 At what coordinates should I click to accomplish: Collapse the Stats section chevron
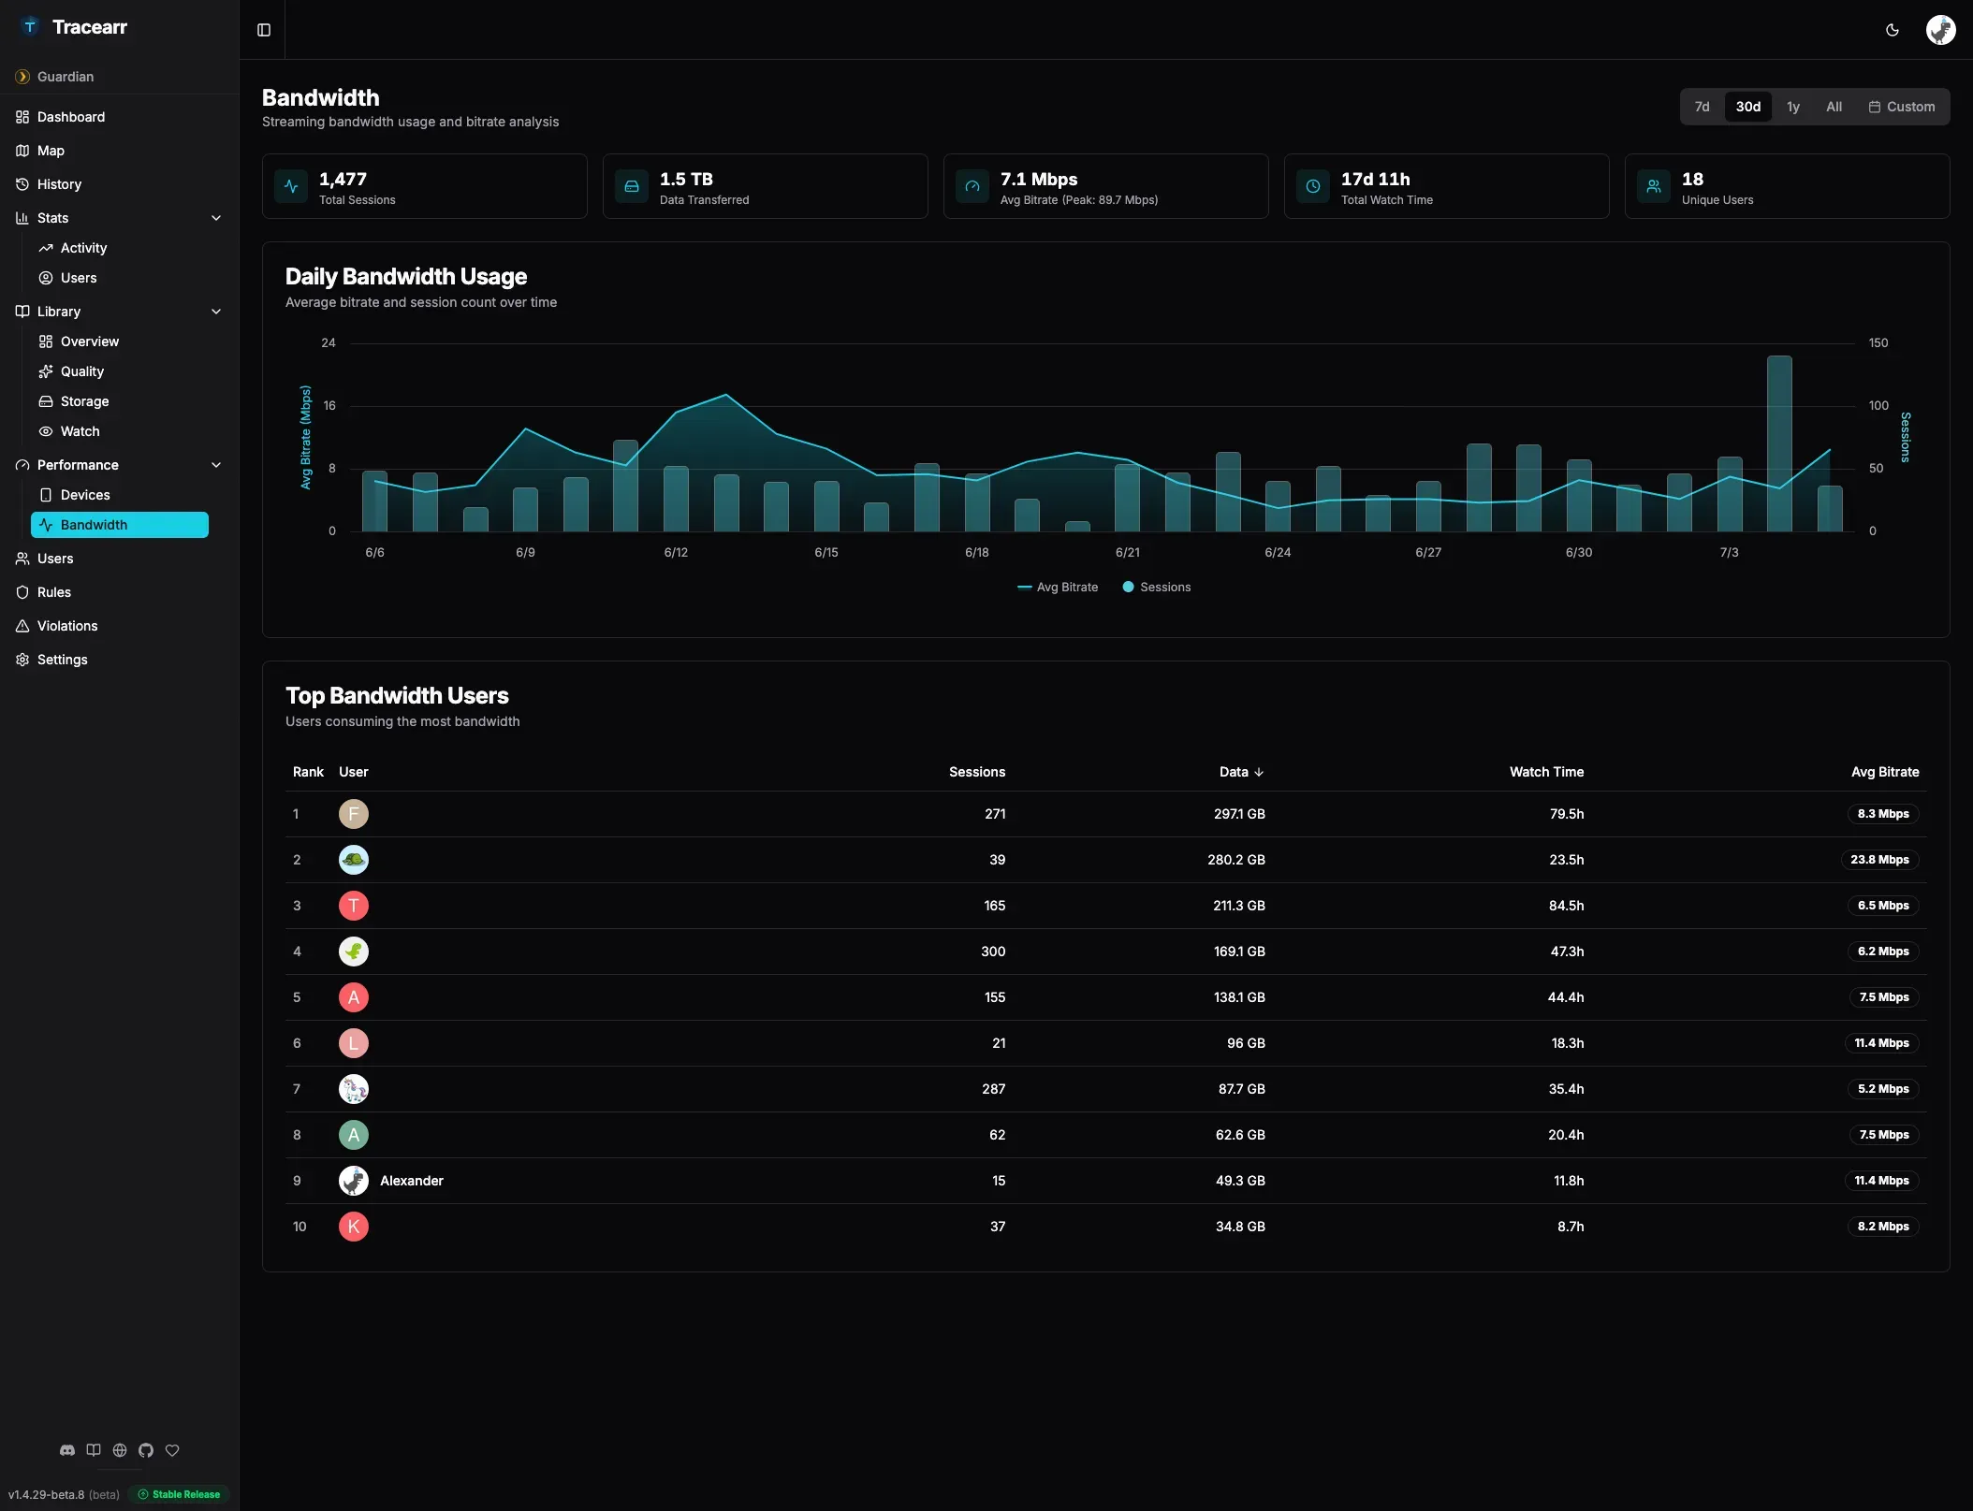pyautogui.click(x=216, y=218)
